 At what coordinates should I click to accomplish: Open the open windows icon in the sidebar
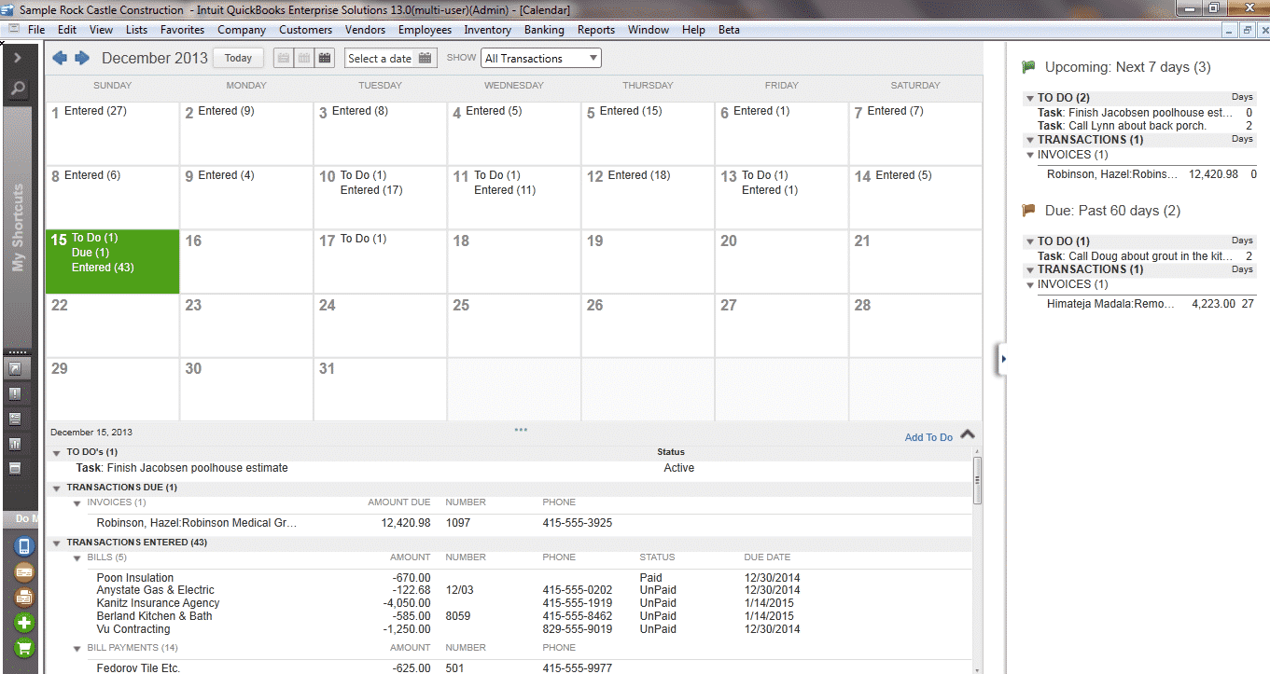pos(16,468)
